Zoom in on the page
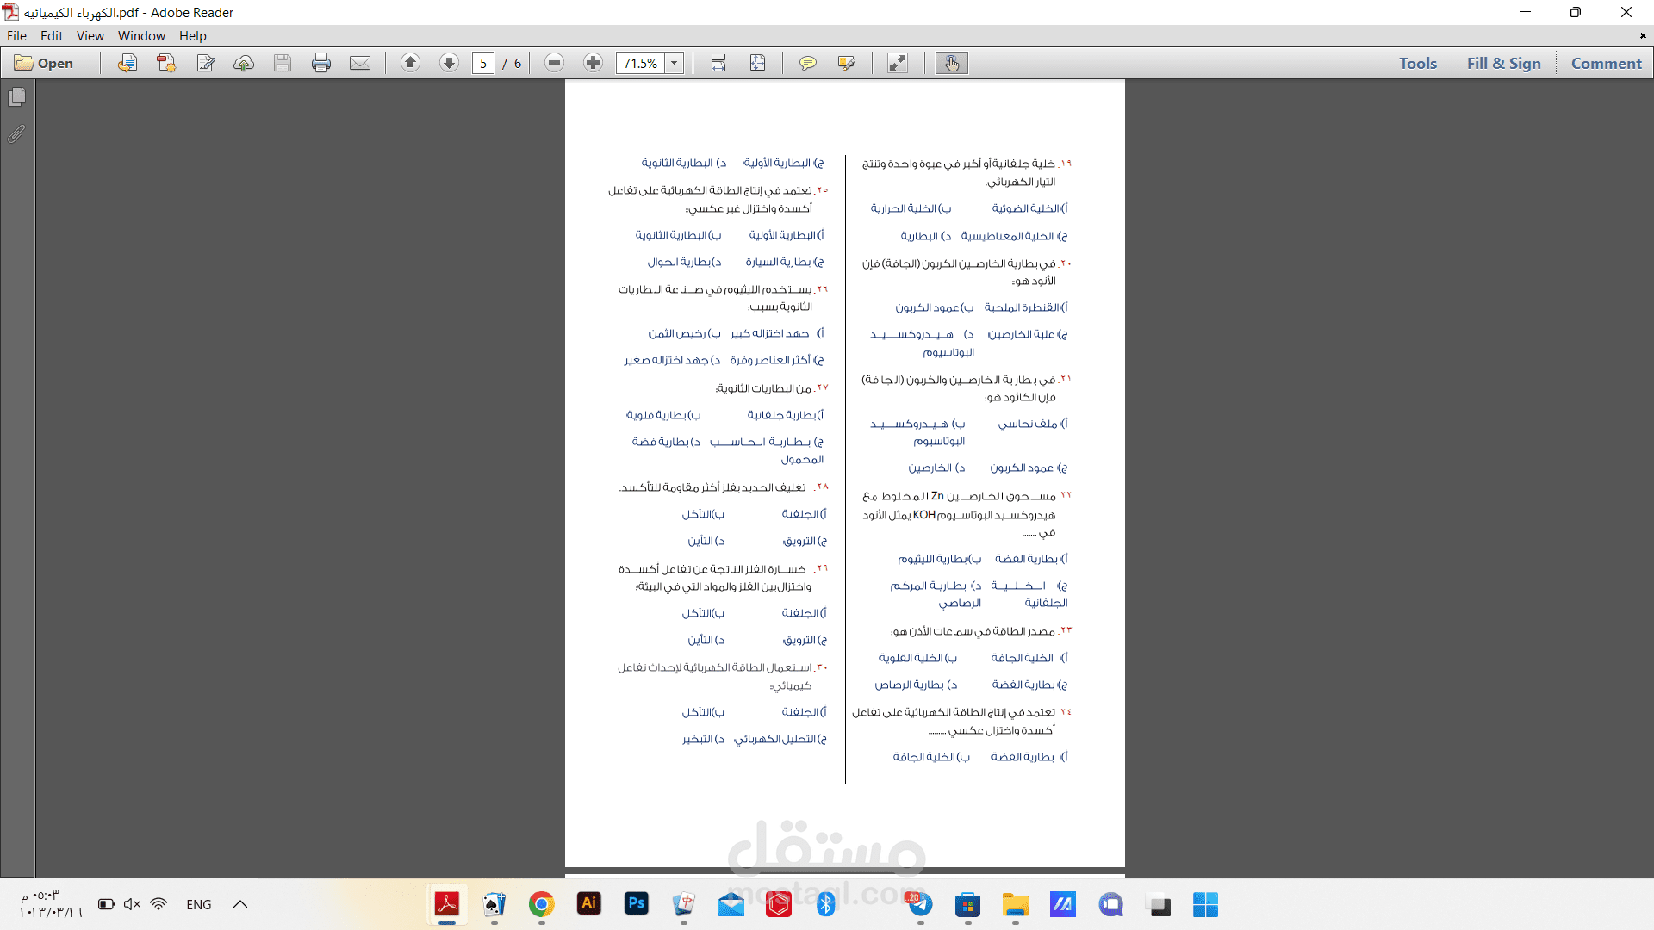 click(x=593, y=62)
